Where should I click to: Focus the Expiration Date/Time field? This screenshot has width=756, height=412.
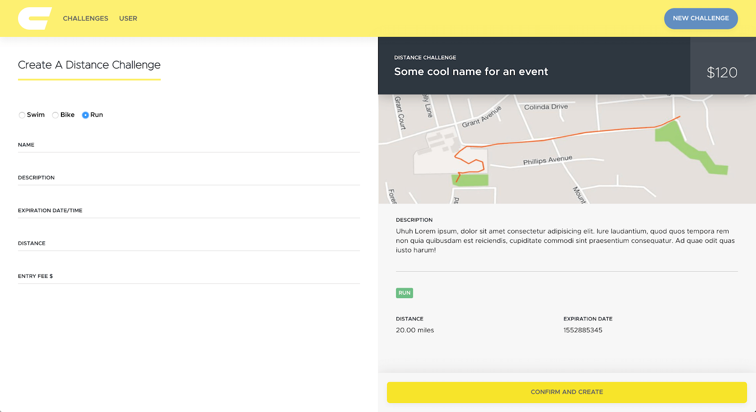point(189,211)
